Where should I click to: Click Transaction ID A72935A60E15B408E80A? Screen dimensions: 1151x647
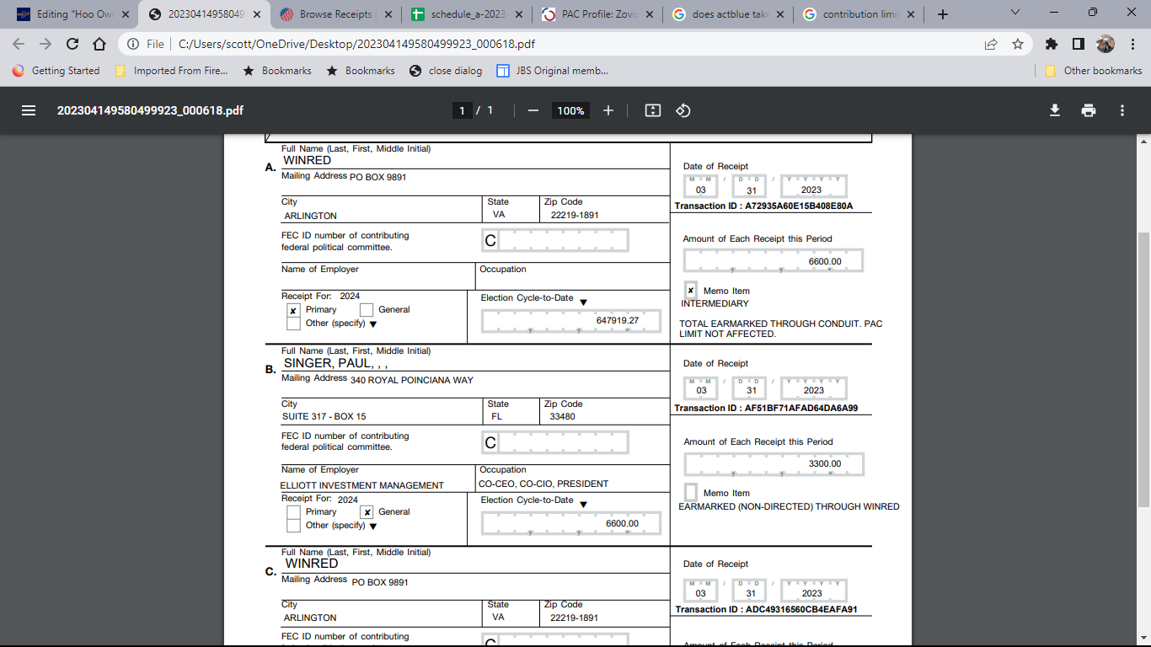(x=799, y=206)
